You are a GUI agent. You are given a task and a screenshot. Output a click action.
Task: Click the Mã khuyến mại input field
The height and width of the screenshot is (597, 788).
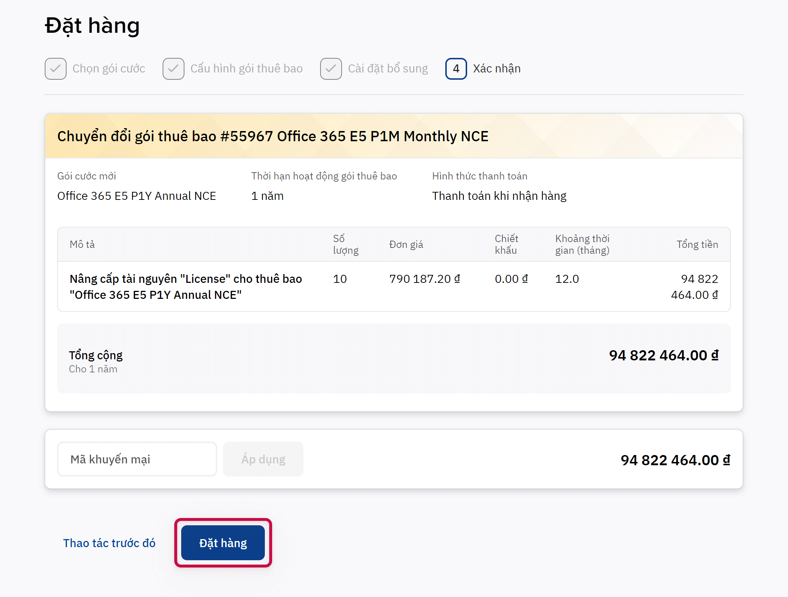[x=137, y=459]
